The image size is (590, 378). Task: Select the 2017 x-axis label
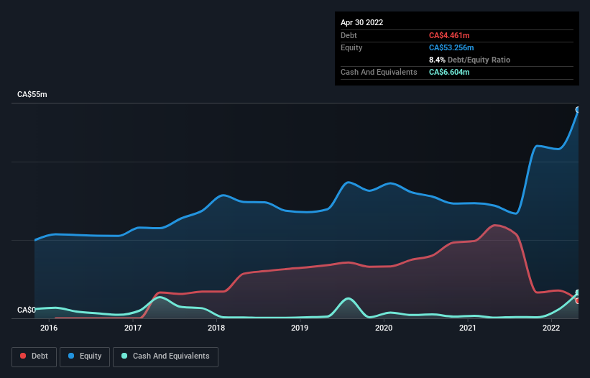click(x=133, y=328)
